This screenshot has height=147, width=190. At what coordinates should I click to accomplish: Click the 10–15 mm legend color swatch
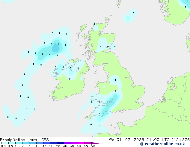40,143
